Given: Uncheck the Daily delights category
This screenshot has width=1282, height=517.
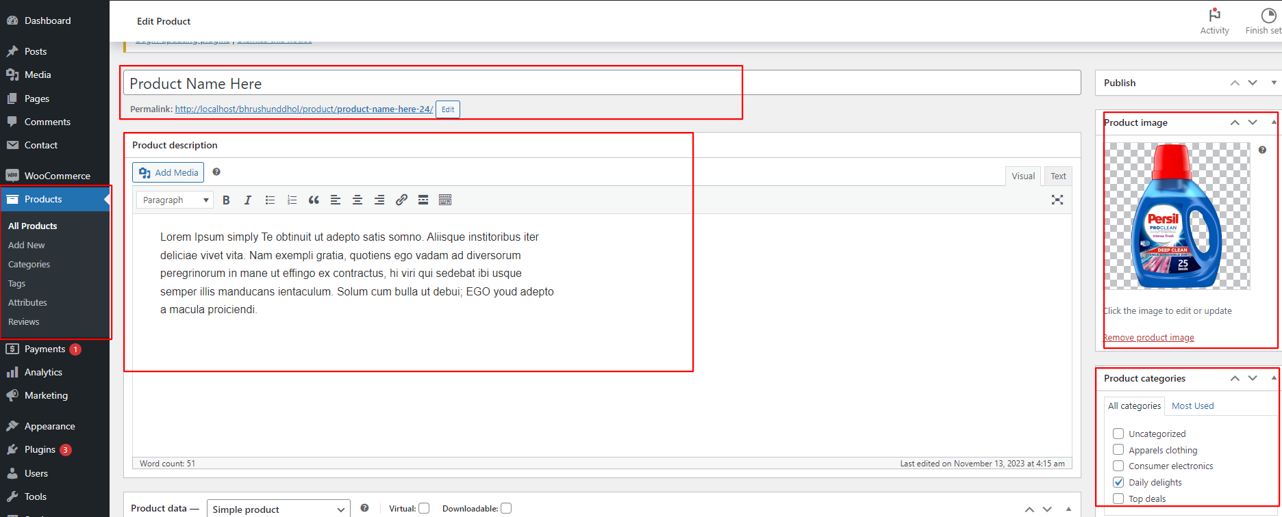Looking at the screenshot, I should (1118, 482).
